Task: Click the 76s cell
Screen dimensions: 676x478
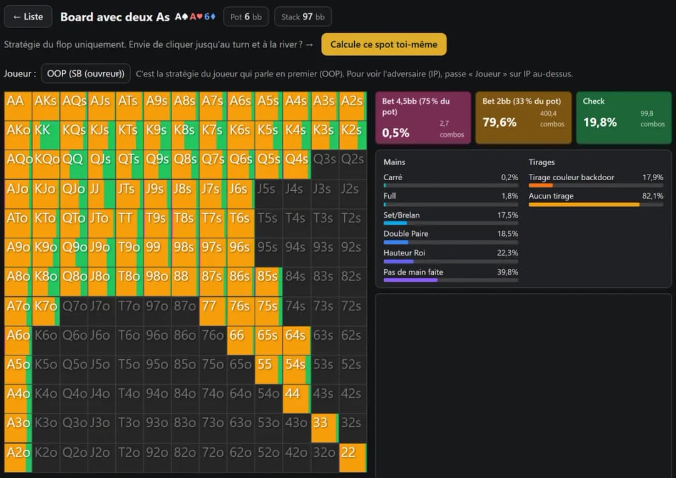Action: [x=240, y=311]
